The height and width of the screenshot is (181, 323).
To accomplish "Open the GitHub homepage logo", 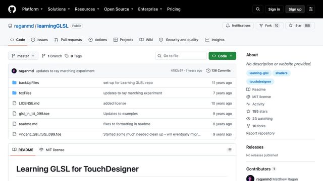I will 12,9.
